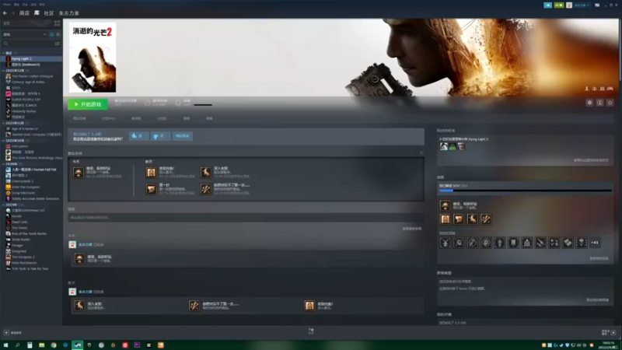
Task: Open game settings gear icon
Action: 589,103
